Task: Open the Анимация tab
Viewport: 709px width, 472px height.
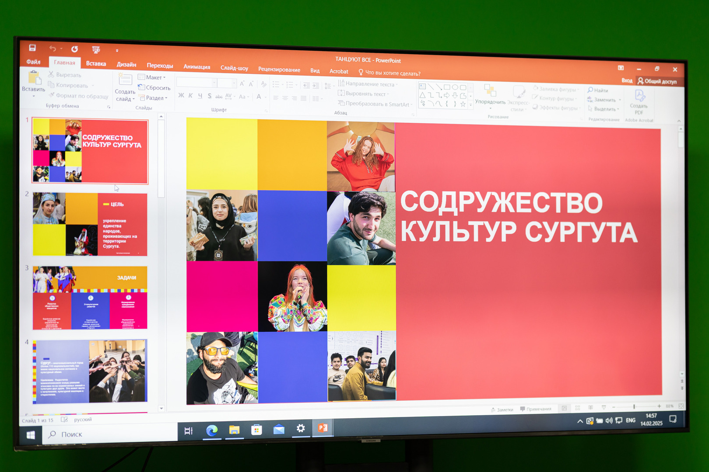Action: pyautogui.click(x=197, y=67)
